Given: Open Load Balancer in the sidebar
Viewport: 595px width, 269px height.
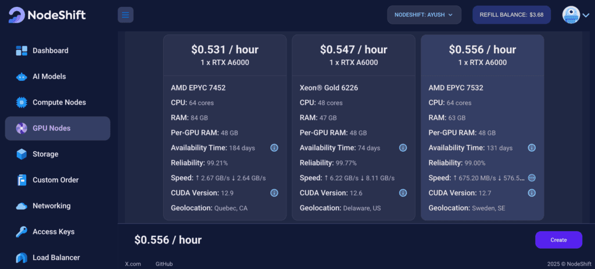Looking at the screenshot, I should pos(56,257).
